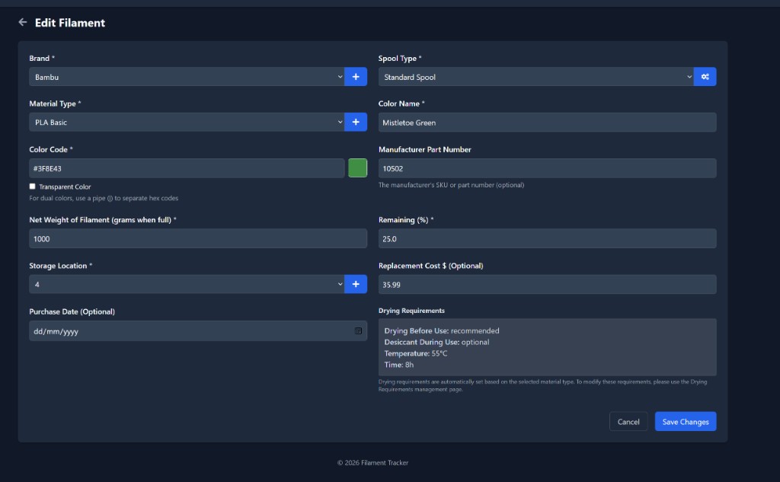780x482 pixels.
Task: Expand the Storage Location dropdown
Action: pos(187,284)
